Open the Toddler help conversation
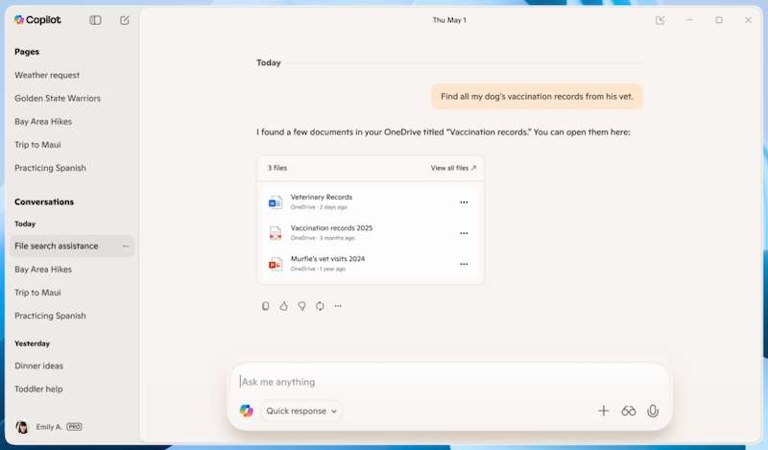Viewport: 768px width, 450px height. coord(38,390)
